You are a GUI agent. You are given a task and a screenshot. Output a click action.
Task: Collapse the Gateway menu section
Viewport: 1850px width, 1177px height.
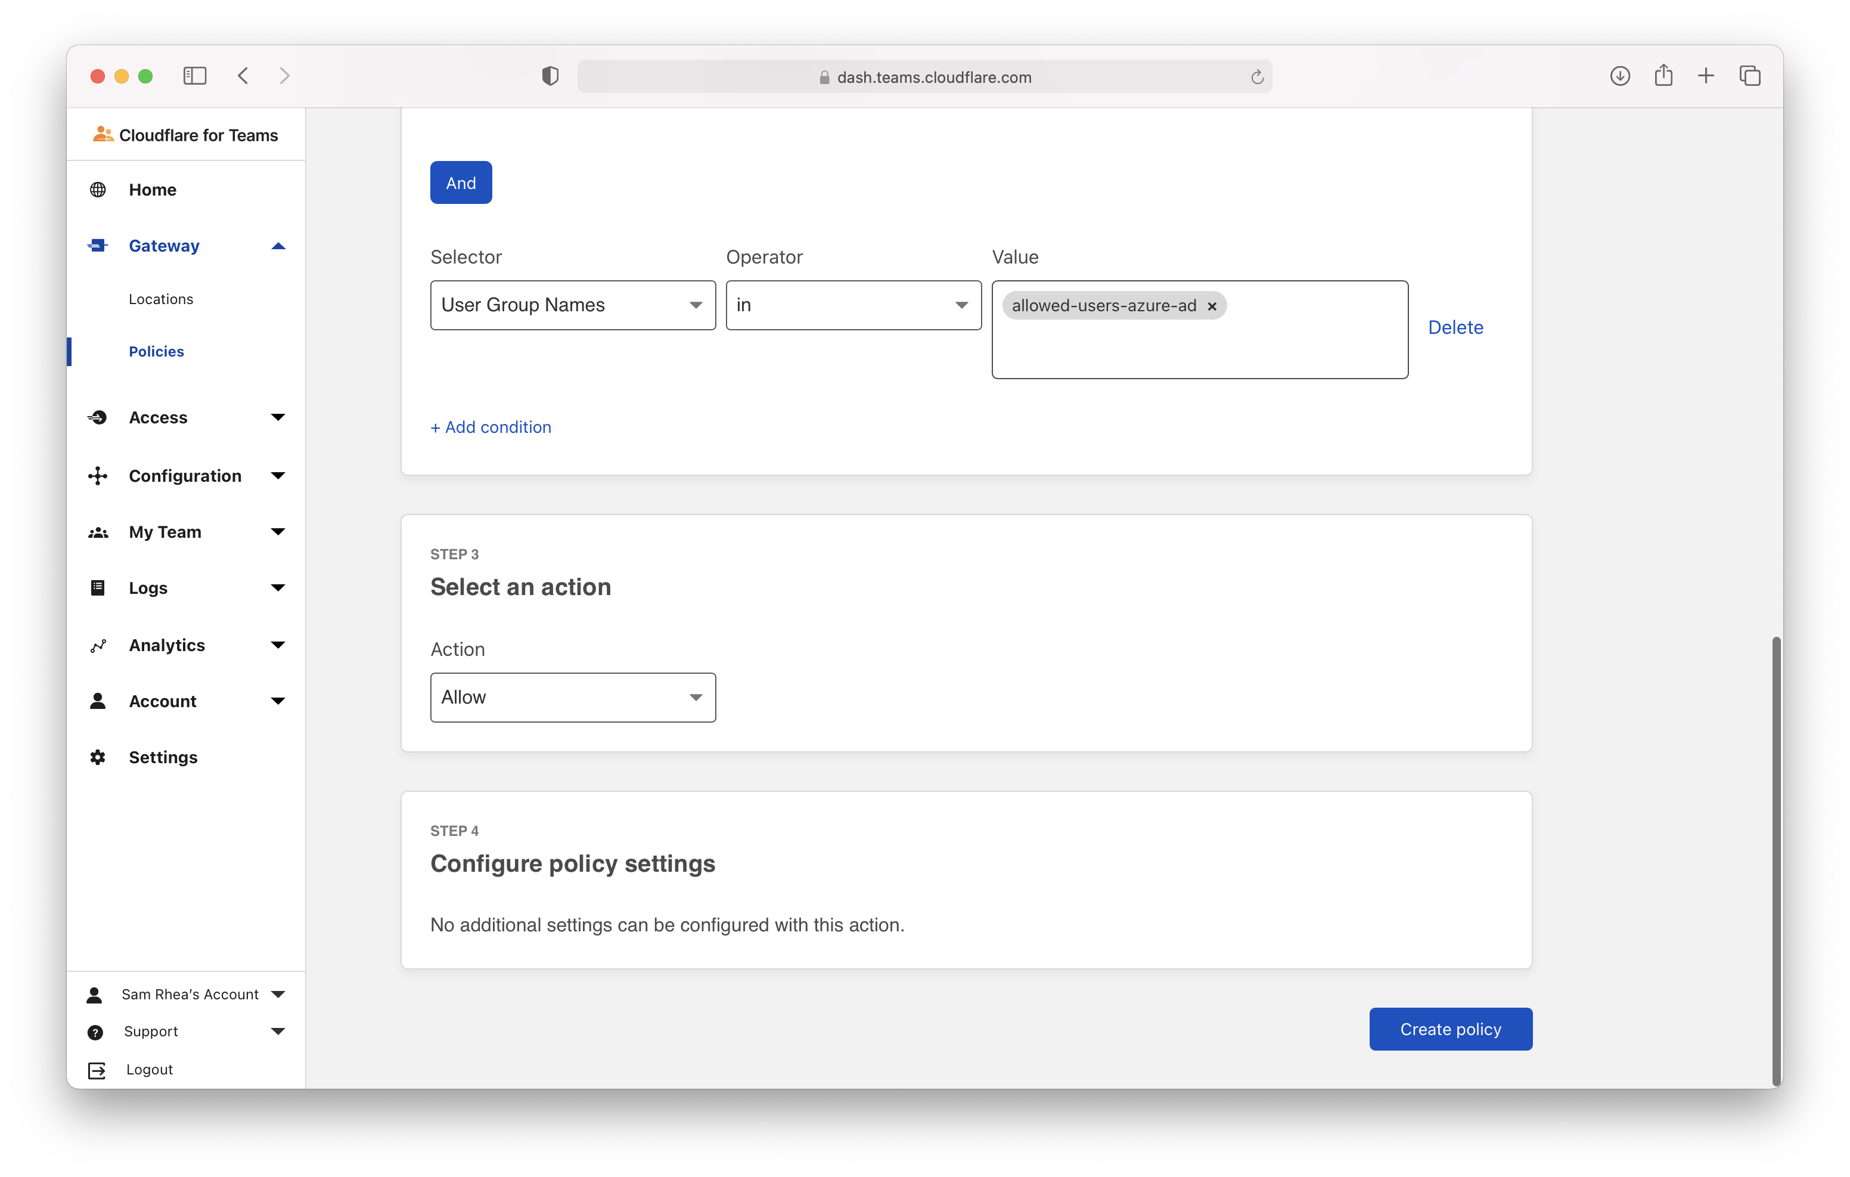278,246
